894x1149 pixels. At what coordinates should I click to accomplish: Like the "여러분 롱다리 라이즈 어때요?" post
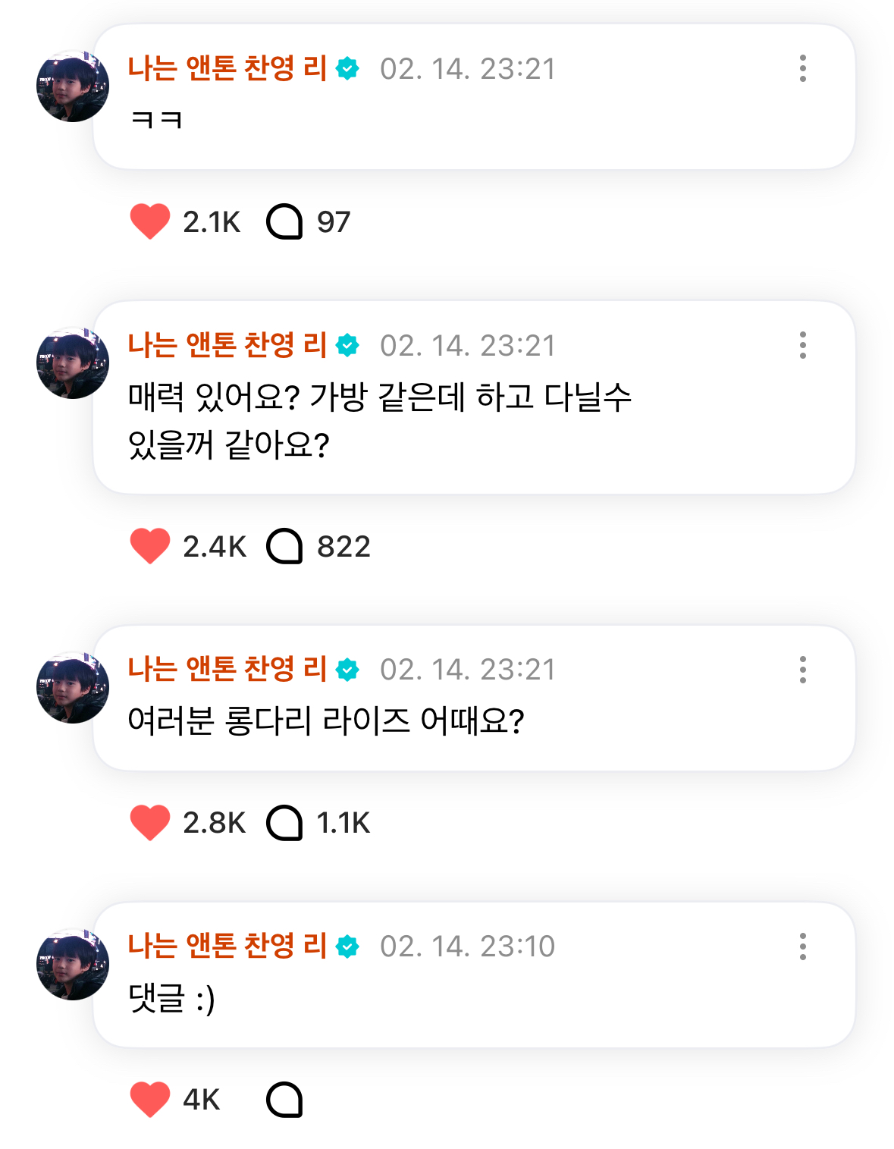tap(150, 823)
